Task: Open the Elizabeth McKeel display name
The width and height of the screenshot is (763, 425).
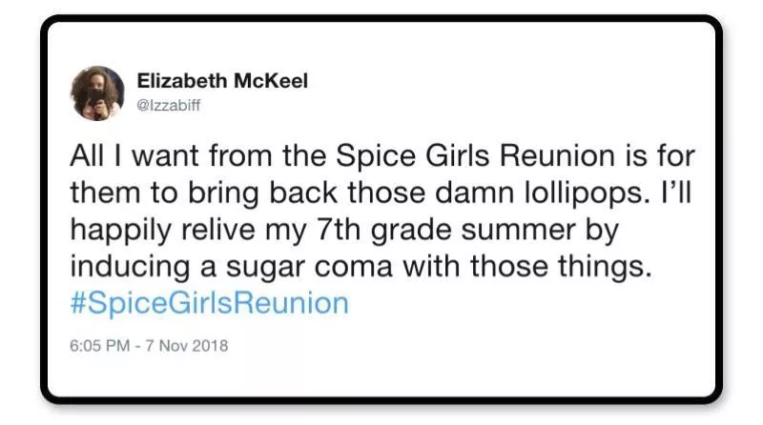Action: [x=222, y=82]
